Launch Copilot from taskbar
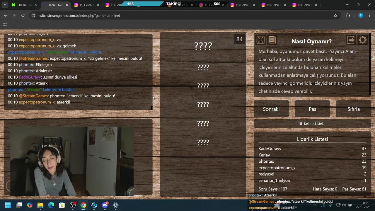This screenshot has height=211, width=375. click(x=30, y=205)
